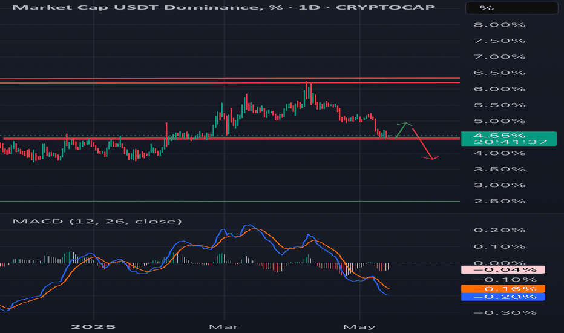This screenshot has height=333, width=564.
Task: Select the green horizontal line at 2.50%
Action: [230, 201]
